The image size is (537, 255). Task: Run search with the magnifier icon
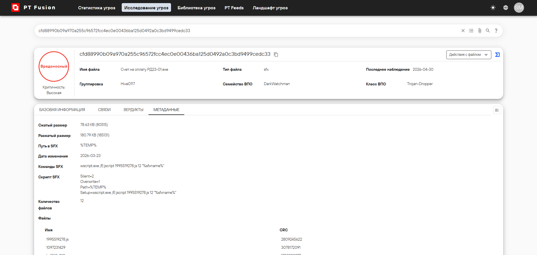pyautogui.click(x=488, y=31)
